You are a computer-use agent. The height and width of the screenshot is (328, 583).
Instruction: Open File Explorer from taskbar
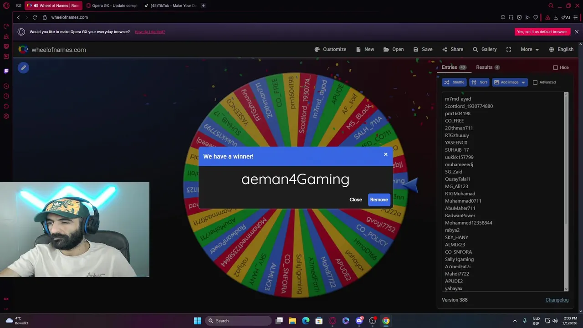(x=292, y=321)
